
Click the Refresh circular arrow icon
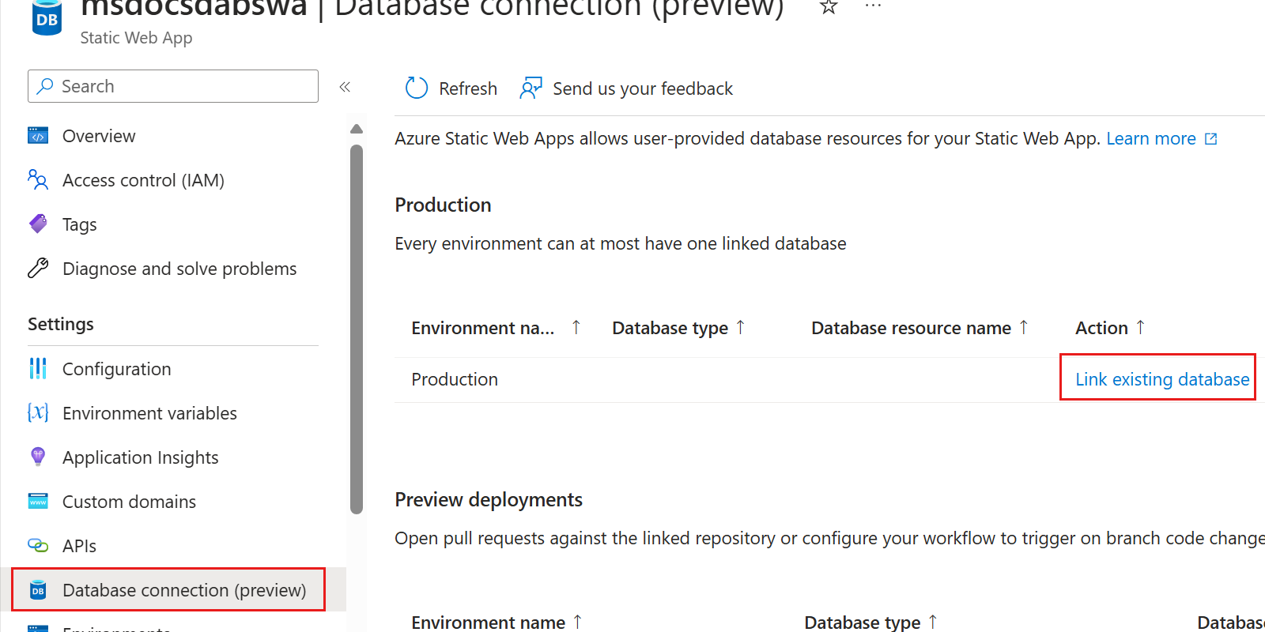pos(416,88)
